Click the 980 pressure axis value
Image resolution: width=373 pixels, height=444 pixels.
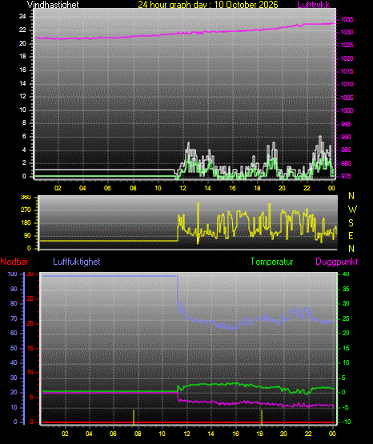(346, 163)
